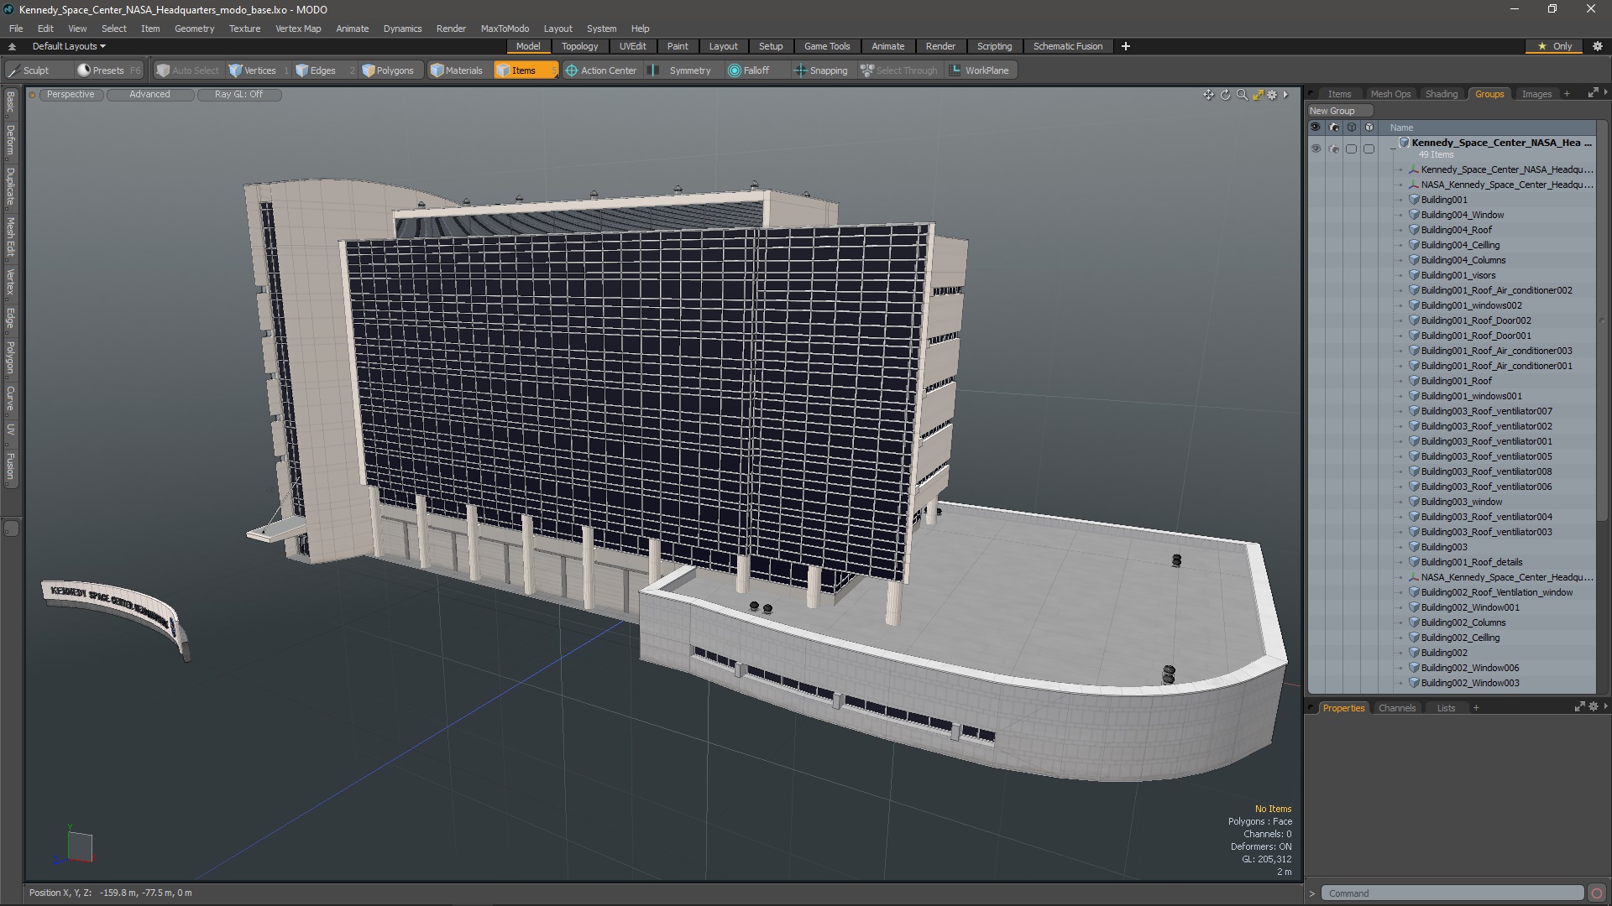
Task: Add a new layout tab with plus
Action: 1125,46
